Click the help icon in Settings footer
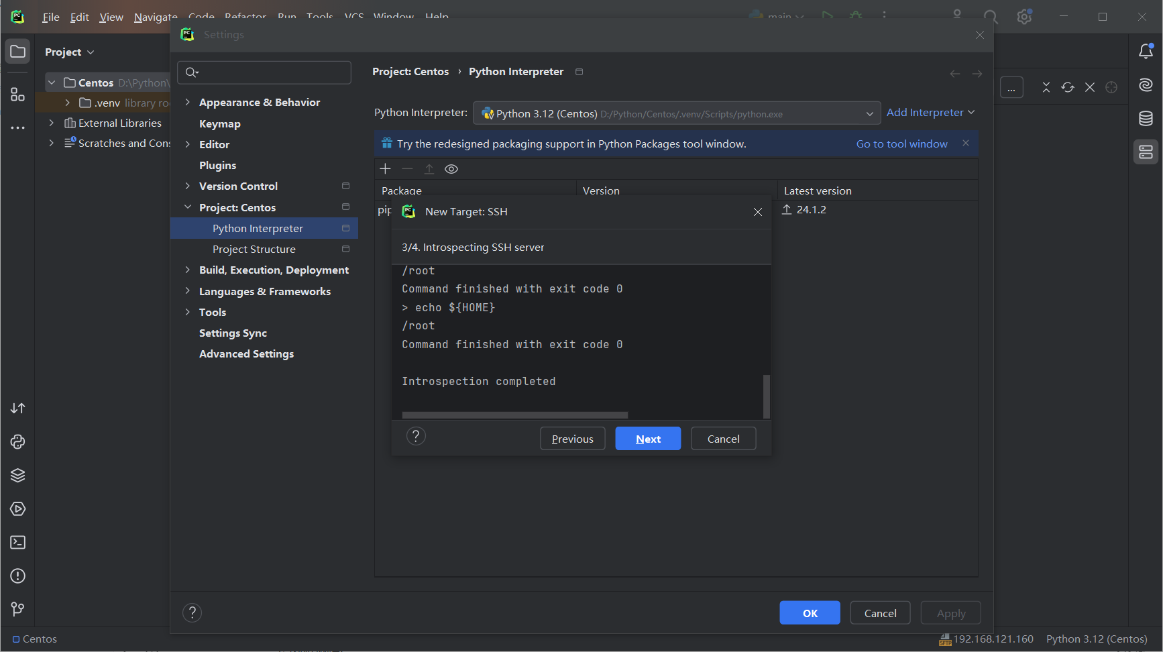This screenshot has width=1163, height=652. (x=192, y=612)
